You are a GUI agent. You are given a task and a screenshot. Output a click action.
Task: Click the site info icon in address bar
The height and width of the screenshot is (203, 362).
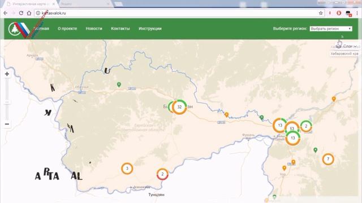pos(38,13)
